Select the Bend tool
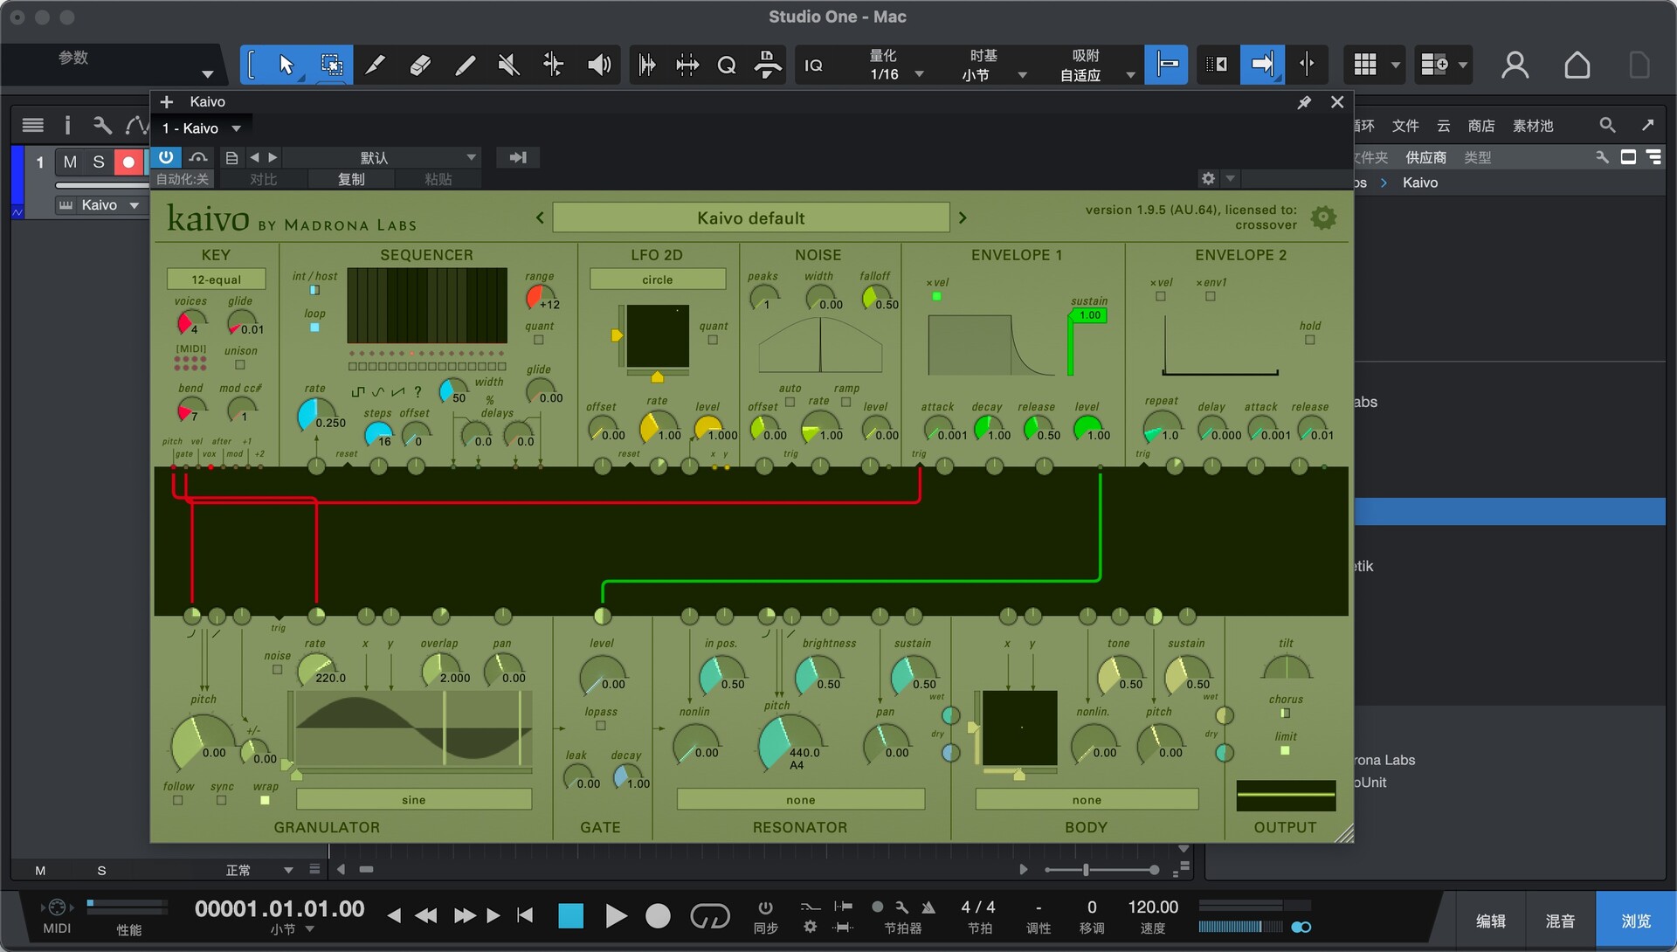Screen dimensions: 1677x952 554,65
